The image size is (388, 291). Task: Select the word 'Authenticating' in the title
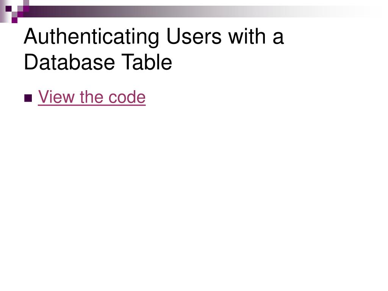[x=91, y=37]
